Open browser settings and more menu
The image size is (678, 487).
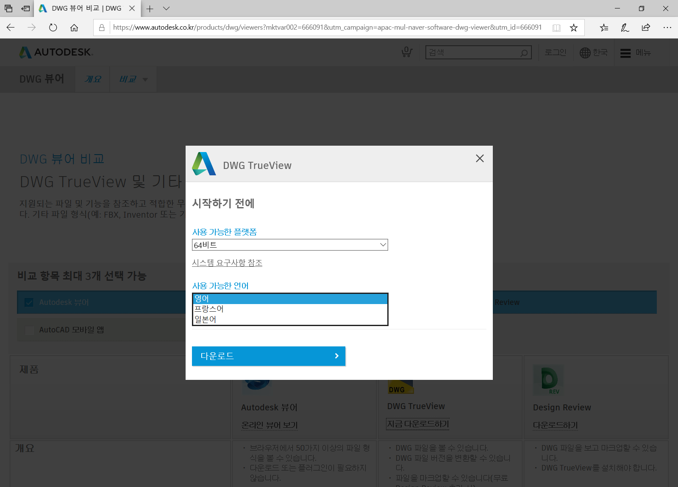pos(667,28)
